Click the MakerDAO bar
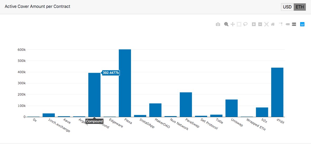The width and height of the screenshot is (311, 144). [155, 110]
